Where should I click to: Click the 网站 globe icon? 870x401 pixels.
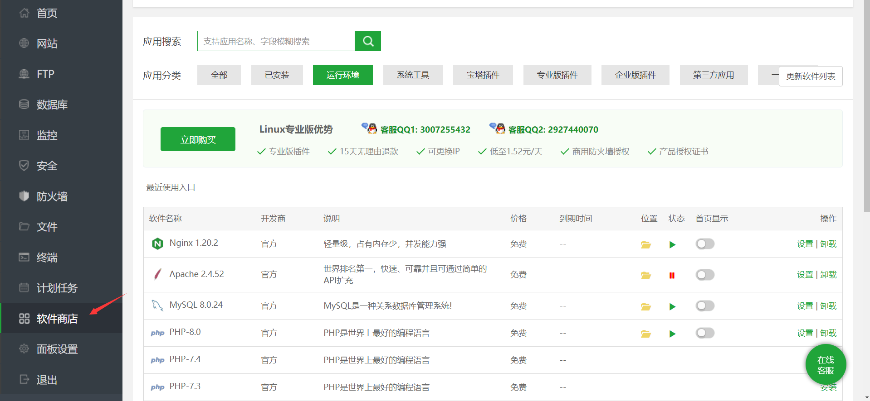(24, 43)
